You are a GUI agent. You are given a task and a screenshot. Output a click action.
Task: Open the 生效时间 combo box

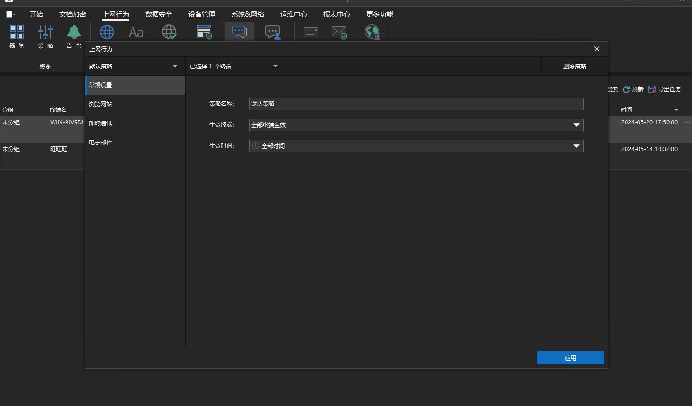[417, 146]
